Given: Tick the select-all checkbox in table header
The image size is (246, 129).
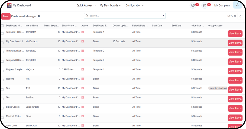Looking at the screenshot, I should point(2,26).
